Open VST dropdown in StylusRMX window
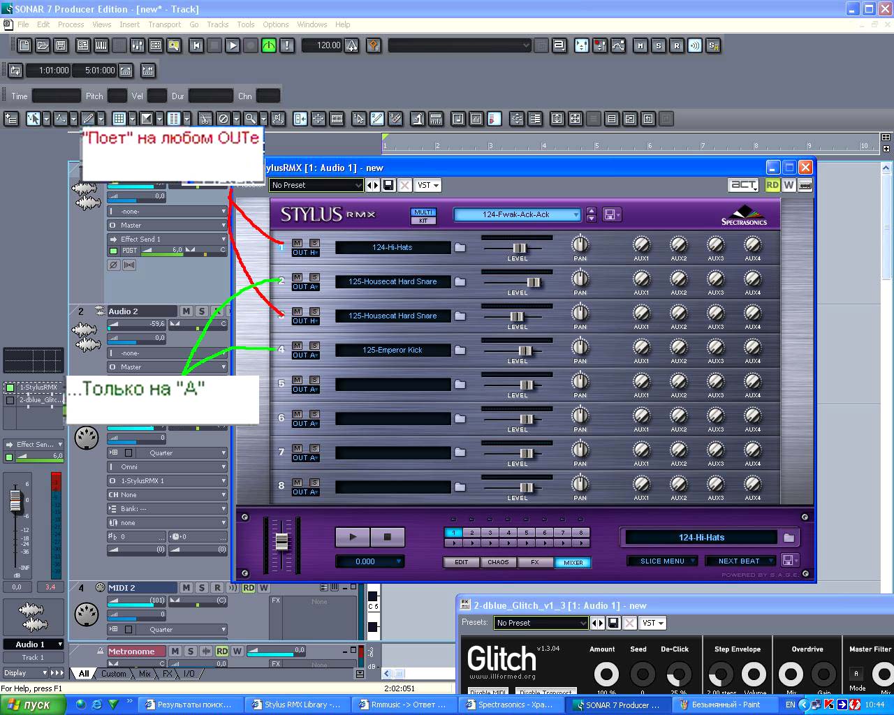894x715 pixels. [427, 185]
